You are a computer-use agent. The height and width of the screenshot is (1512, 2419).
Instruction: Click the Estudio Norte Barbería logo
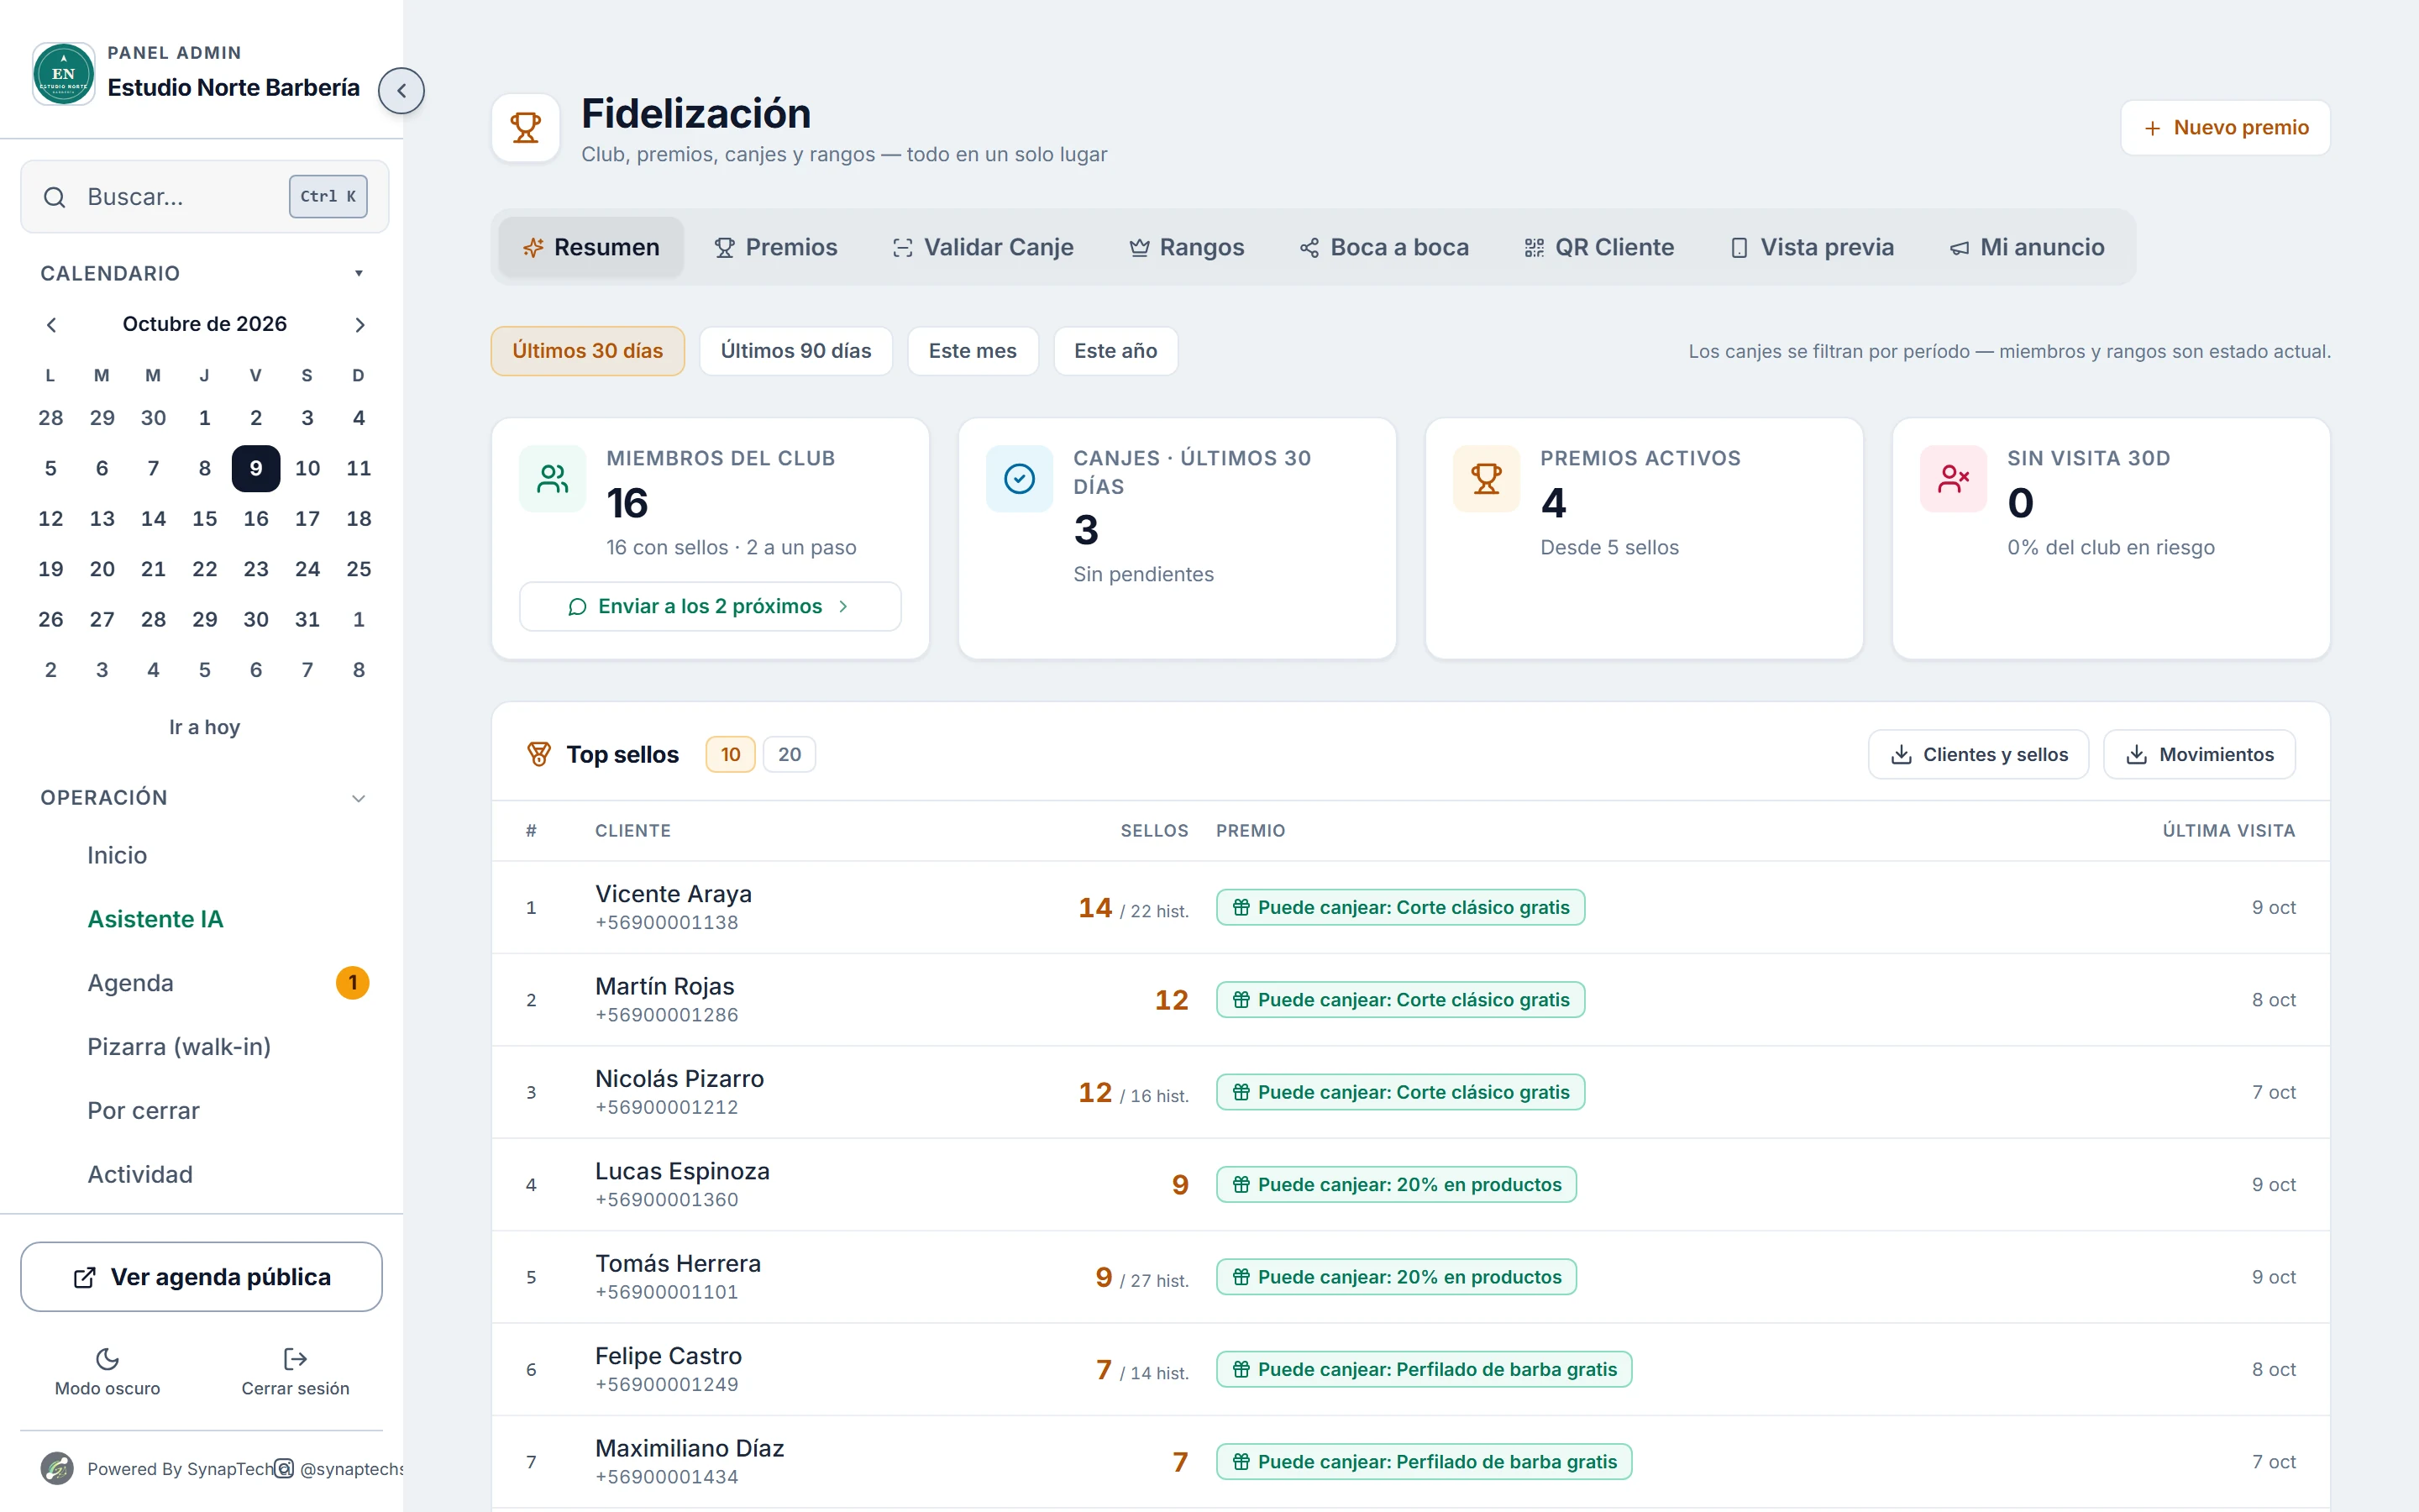tap(63, 73)
